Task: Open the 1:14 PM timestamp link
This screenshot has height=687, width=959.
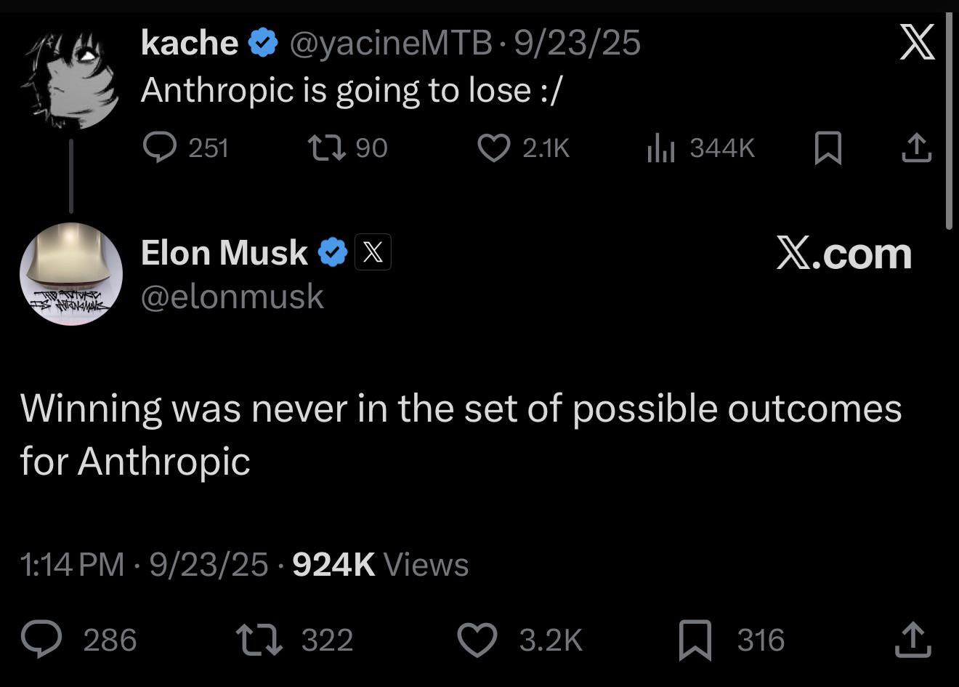Action: [72, 565]
